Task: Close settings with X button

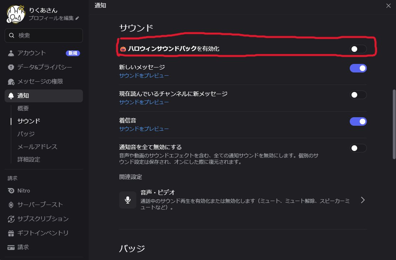Action: pyautogui.click(x=389, y=6)
